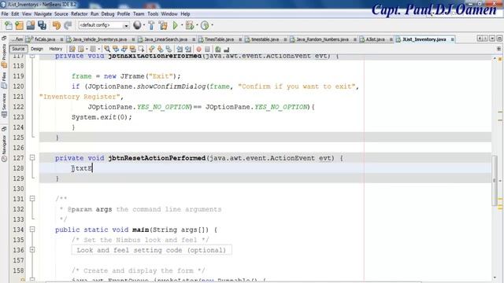Start macro recording red circle icon
The width and height of the screenshot is (504, 283).
(x=198, y=49)
